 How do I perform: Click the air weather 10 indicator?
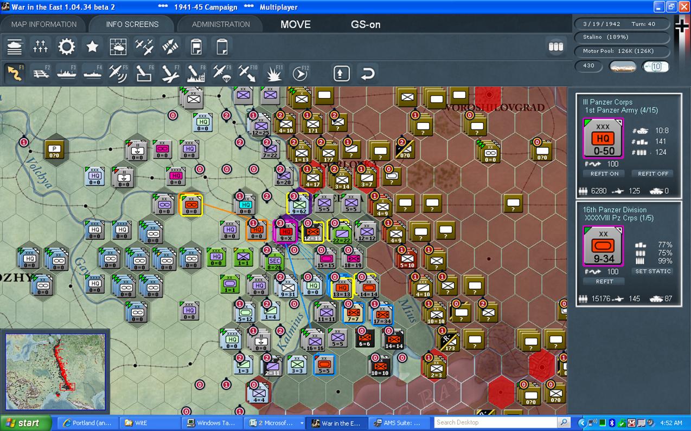click(656, 67)
